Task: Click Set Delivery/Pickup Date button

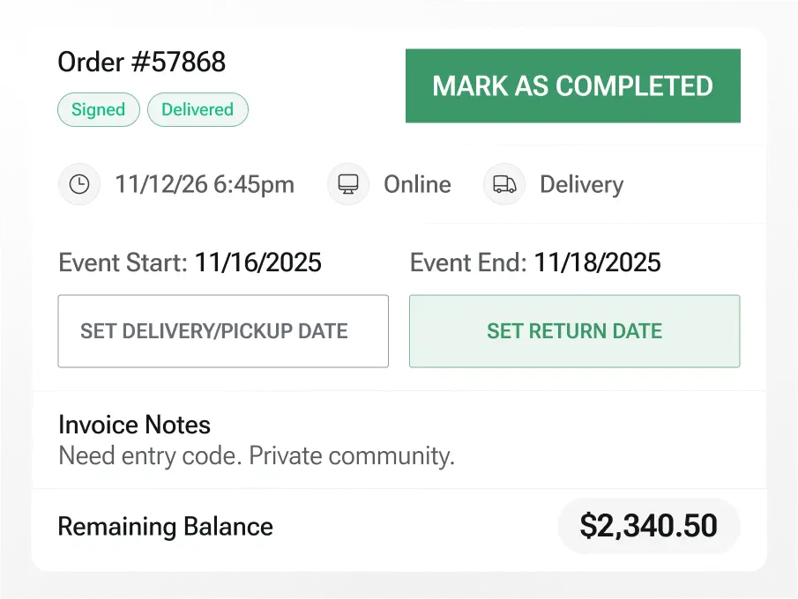Action: tap(223, 331)
